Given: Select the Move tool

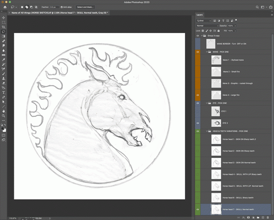Looking at the screenshot, I should coord(3,18).
